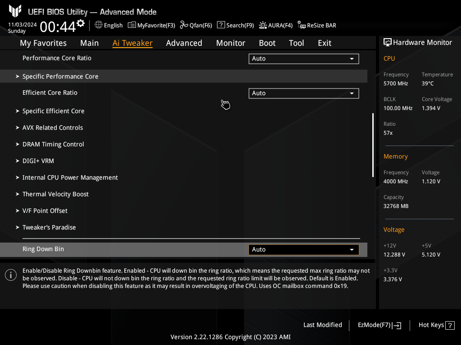This screenshot has height=345, width=461.
Task: Open AURA(F4) lighting settings
Action: pos(276,25)
